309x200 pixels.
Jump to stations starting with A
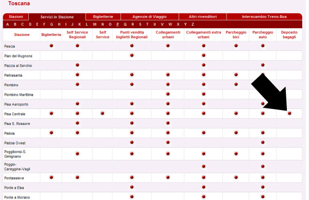[x=8, y=24]
